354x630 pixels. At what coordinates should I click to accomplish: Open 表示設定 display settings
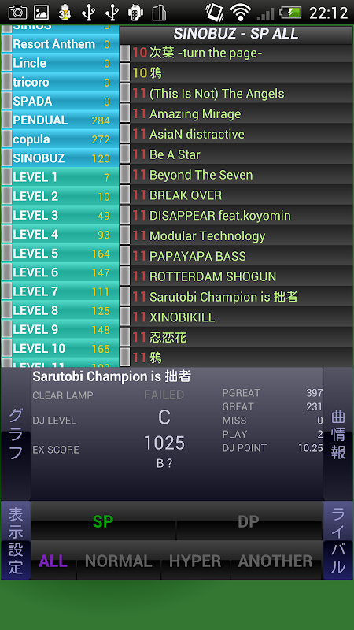[x=16, y=540]
